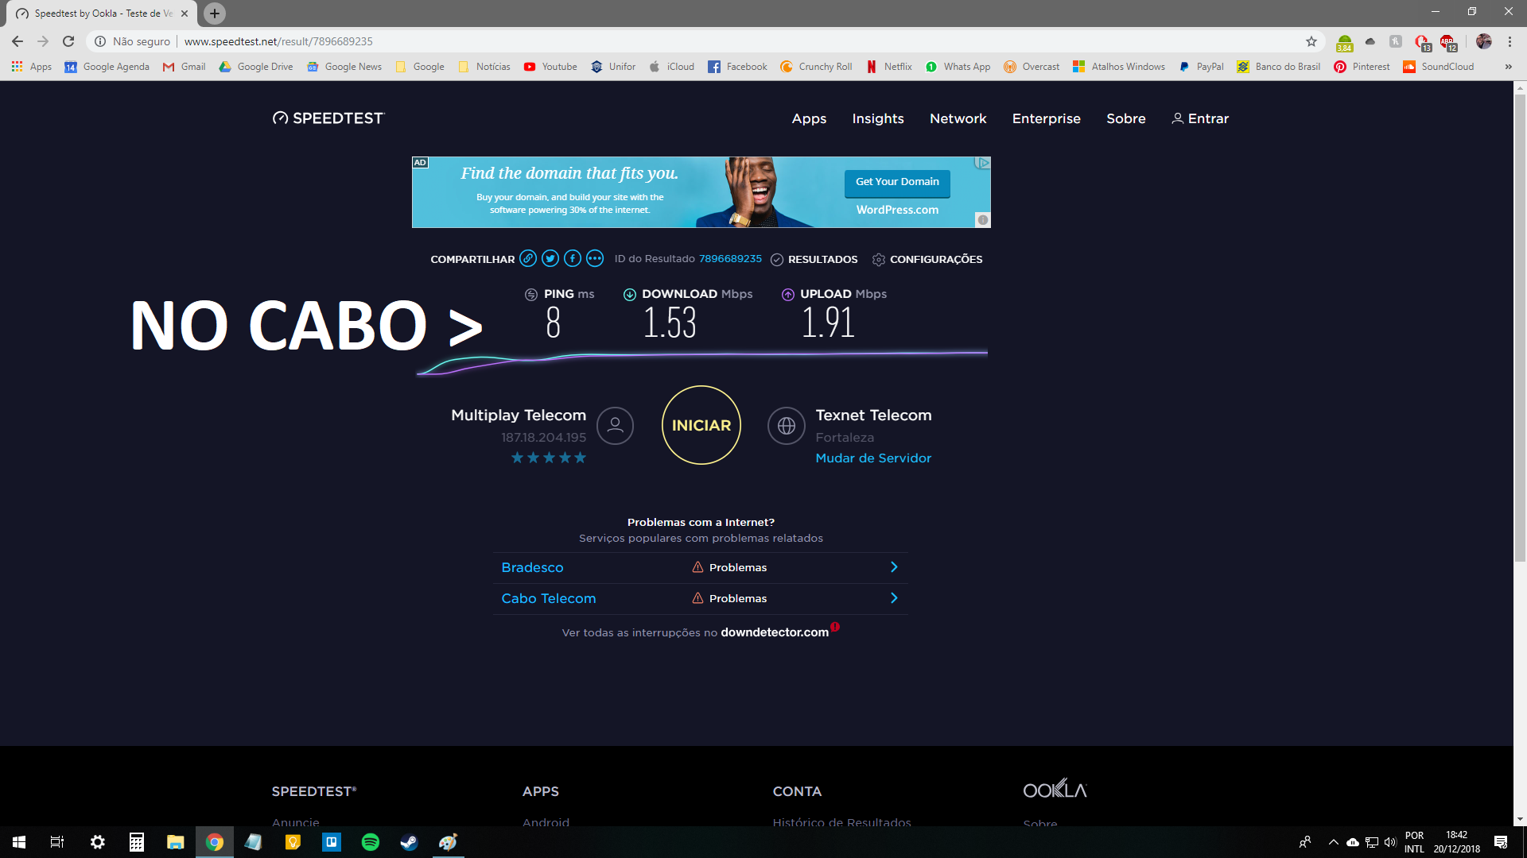Show hidden system tray icons
The width and height of the screenshot is (1527, 858).
coord(1333,842)
